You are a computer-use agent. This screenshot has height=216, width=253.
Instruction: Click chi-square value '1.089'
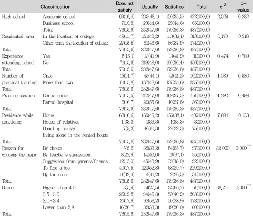point(223,76)
